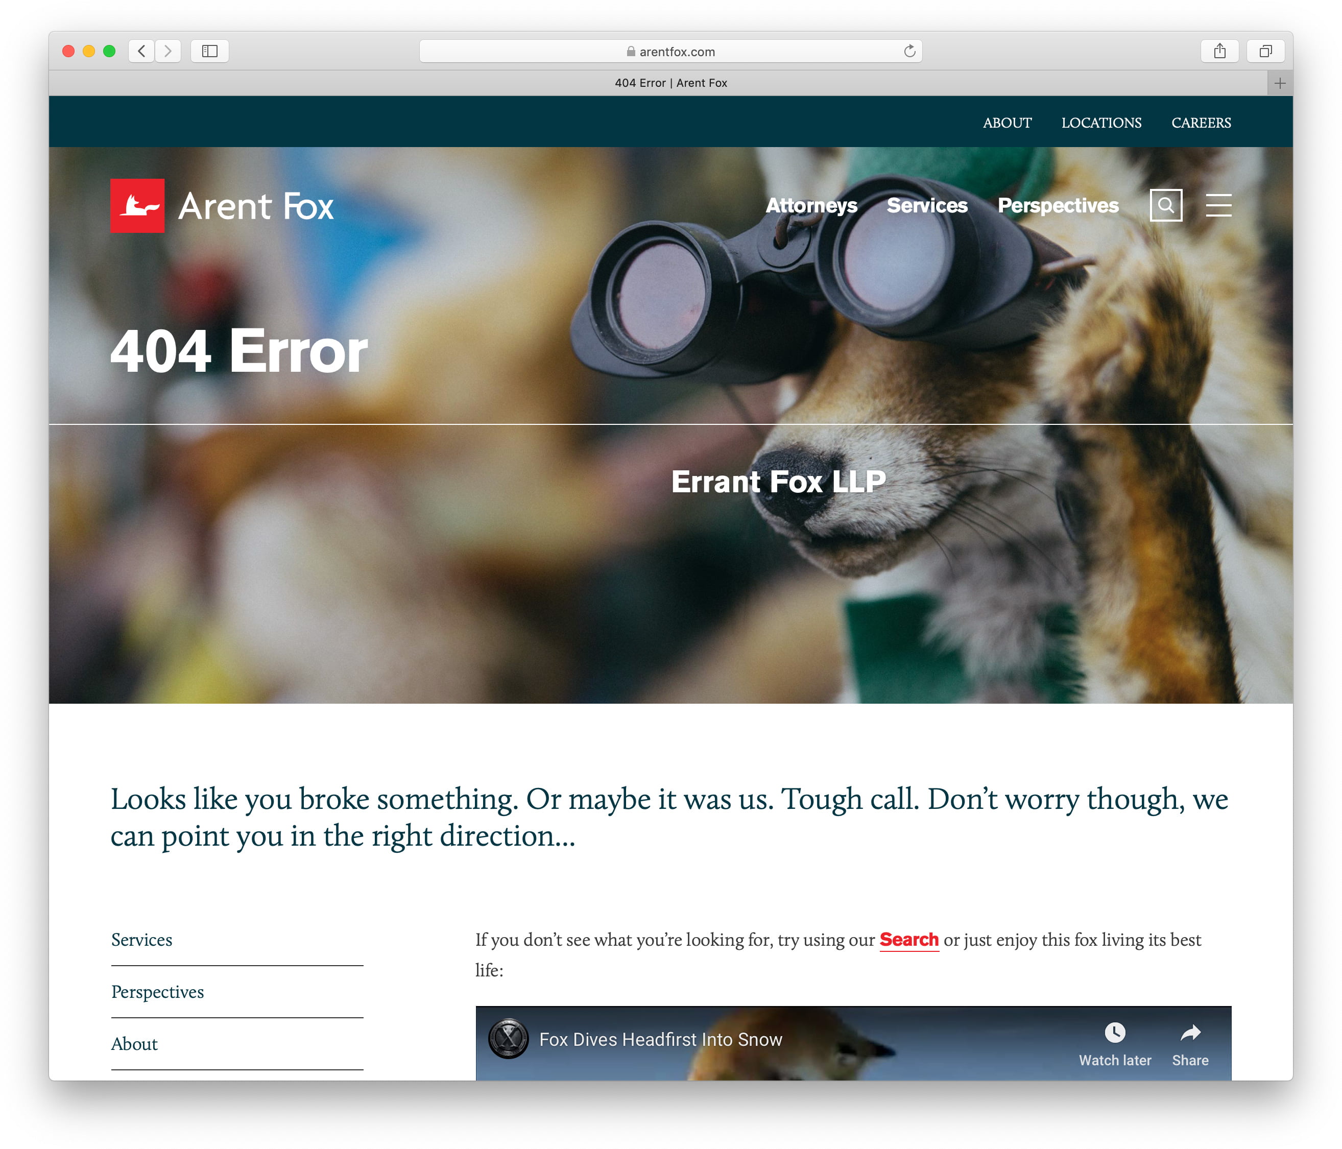Click the Perspectives navigation menu item

pyautogui.click(x=1058, y=206)
